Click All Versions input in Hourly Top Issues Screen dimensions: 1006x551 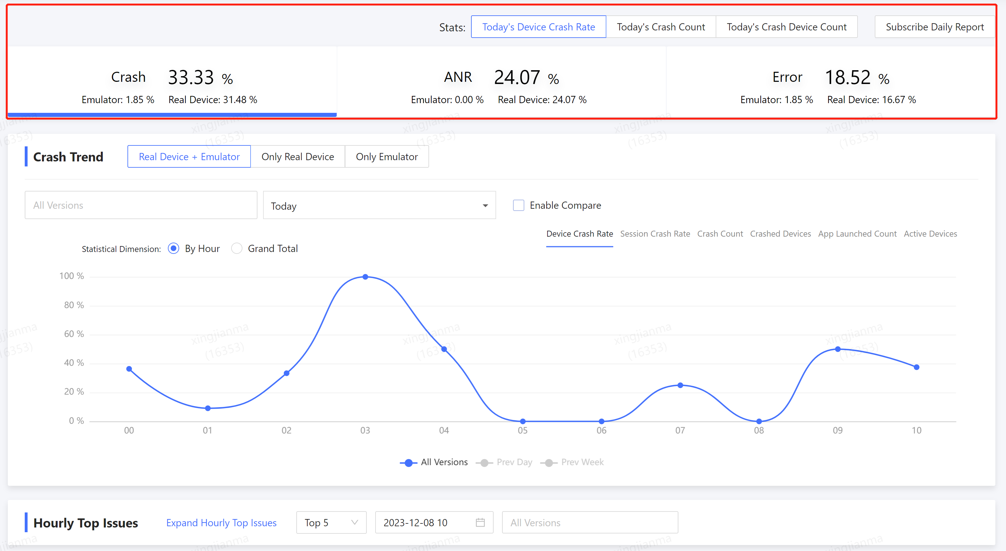590,522
